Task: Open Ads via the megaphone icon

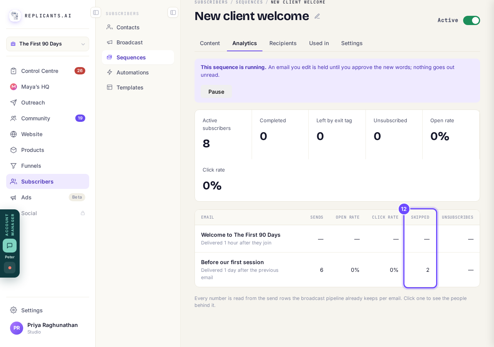Action: tap(14, 197)
